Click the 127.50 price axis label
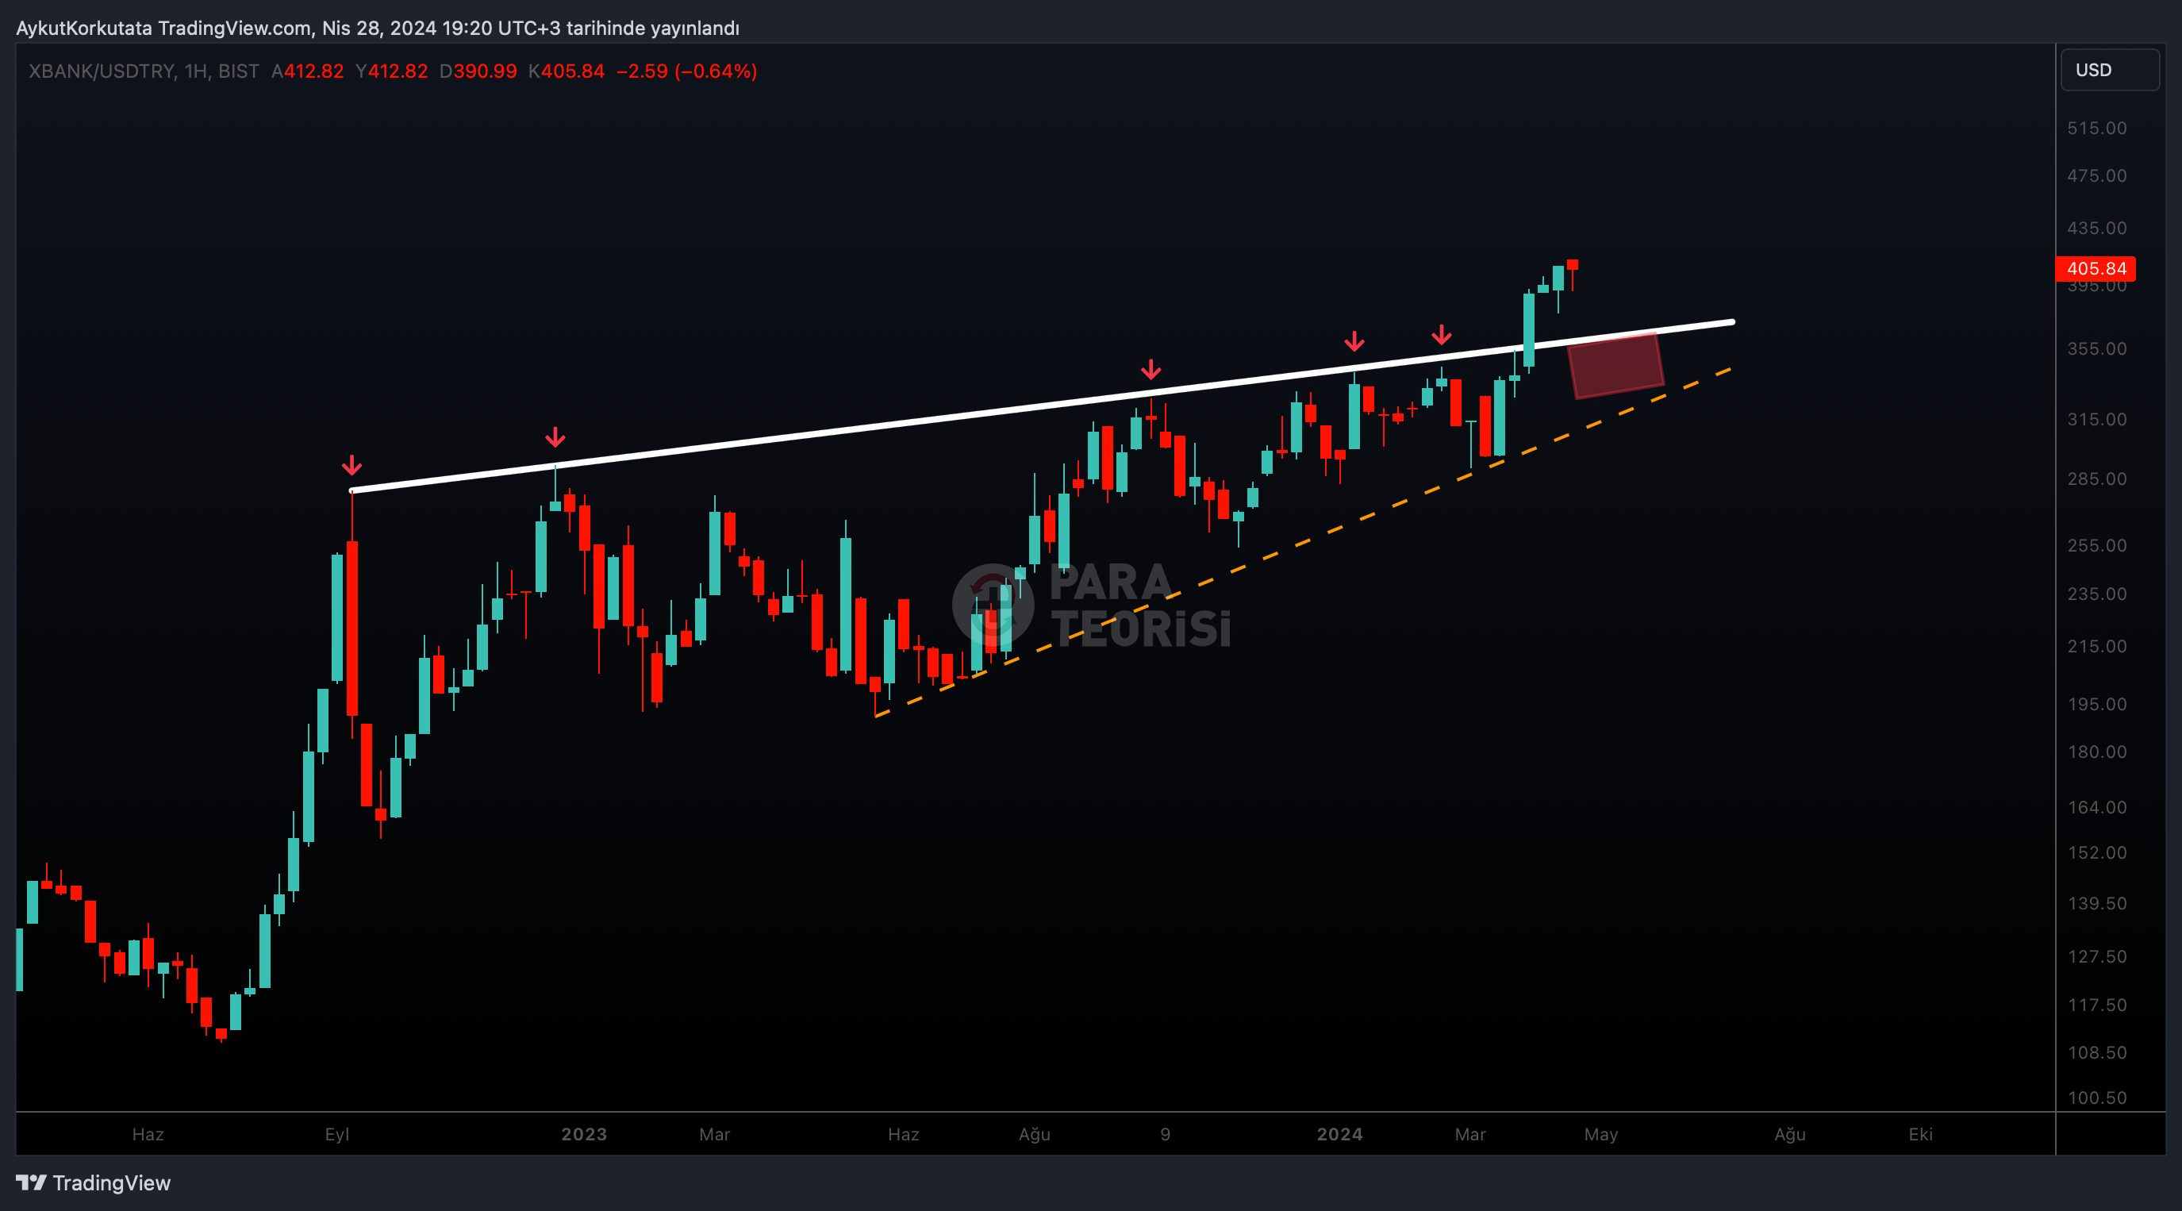 (x=2096, y=957)
